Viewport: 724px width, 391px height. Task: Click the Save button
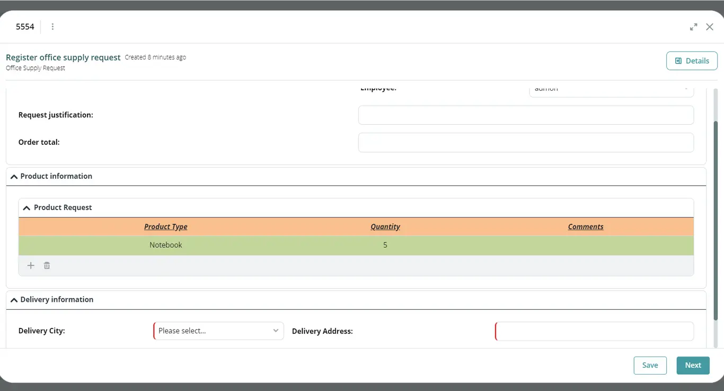650,366
